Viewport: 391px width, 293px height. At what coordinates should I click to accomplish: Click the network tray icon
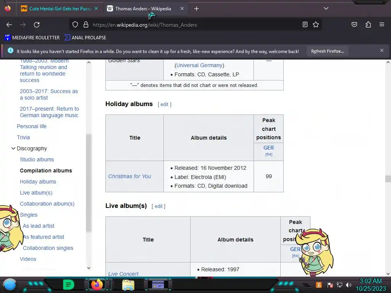[x=339, y=285]
